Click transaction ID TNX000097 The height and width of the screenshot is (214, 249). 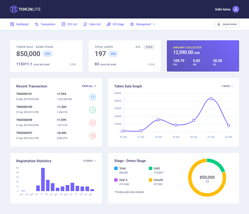24,133
